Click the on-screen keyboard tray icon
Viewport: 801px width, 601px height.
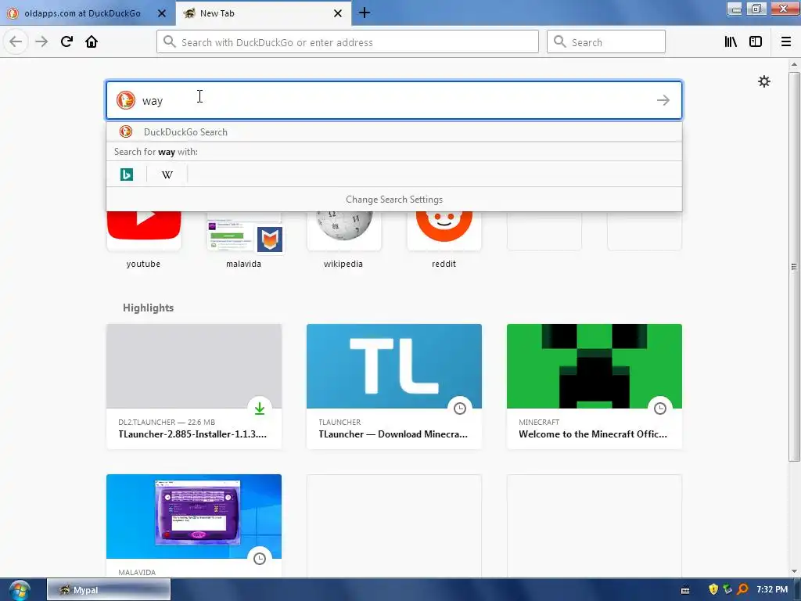tap(685, 590)
